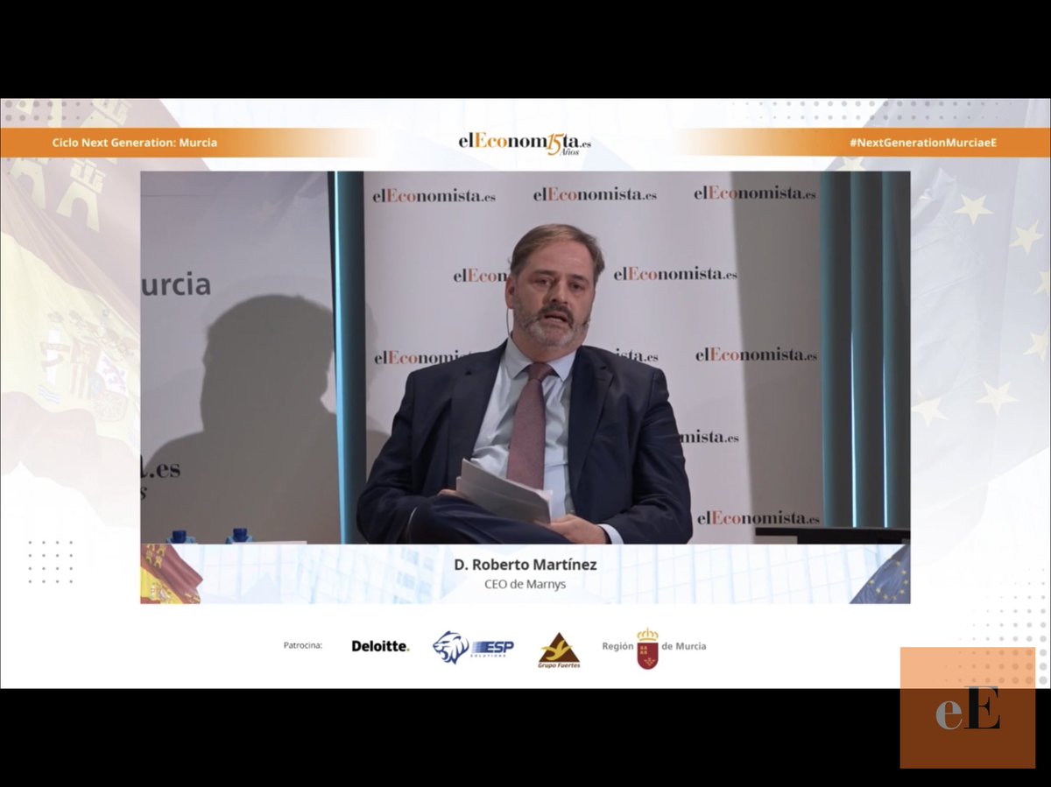Click the elEconomista 15 Años header logo
The image size is (1051, 787).
525,144
